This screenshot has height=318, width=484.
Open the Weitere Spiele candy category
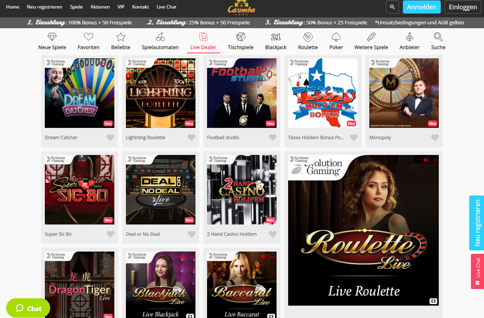click(371, 42)
